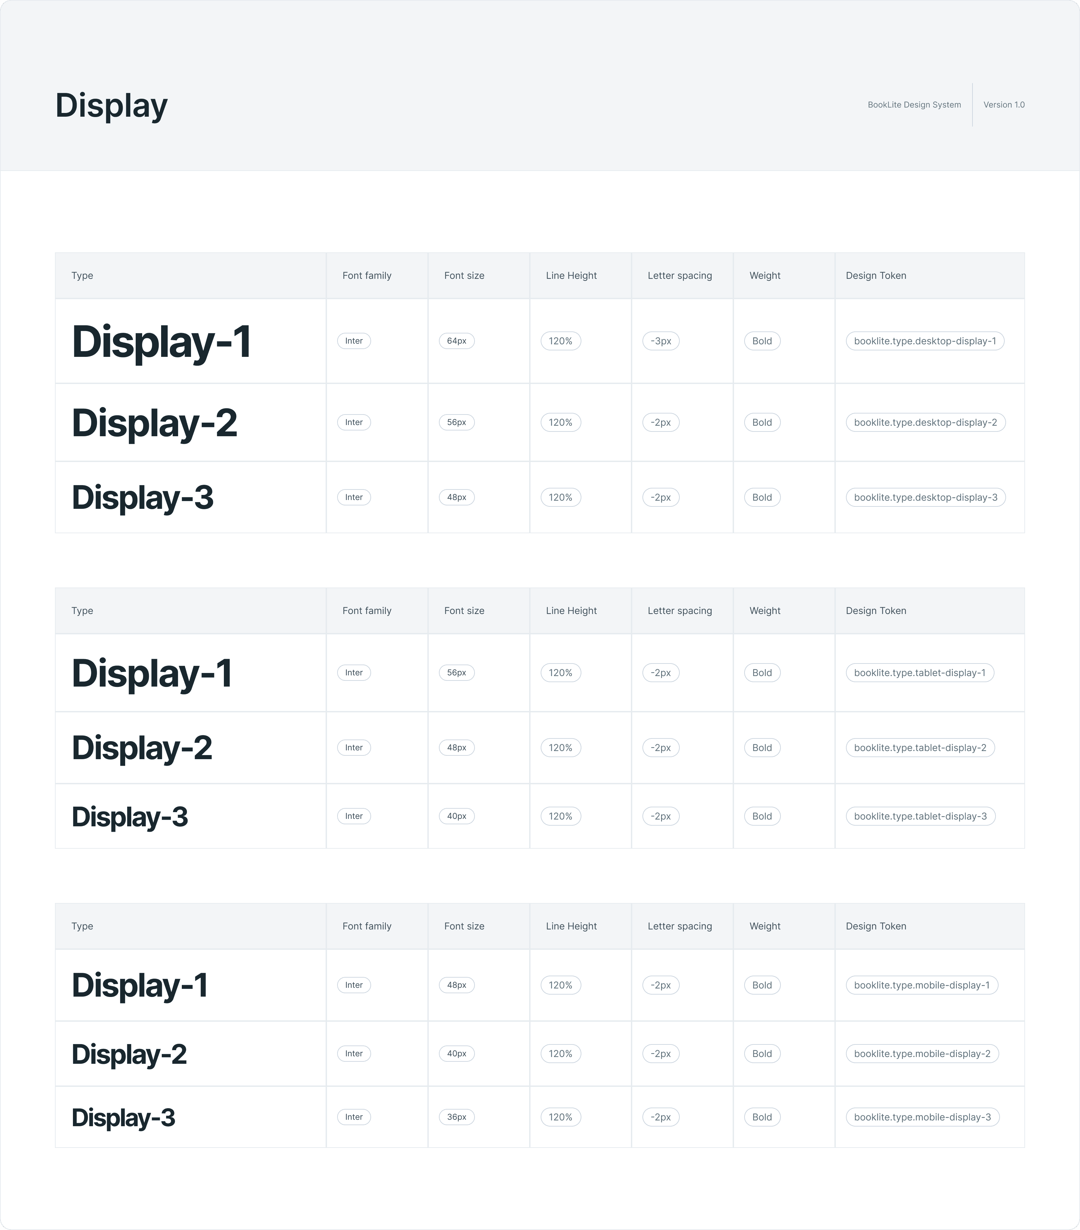Select the booklite.type.mobile-display-1 token
Viewport: 1080px width, 1230px height.
[x=922, y=985]
